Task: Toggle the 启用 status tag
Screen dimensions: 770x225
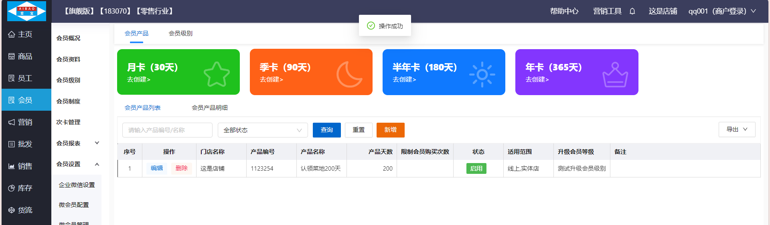Action: 476,169
